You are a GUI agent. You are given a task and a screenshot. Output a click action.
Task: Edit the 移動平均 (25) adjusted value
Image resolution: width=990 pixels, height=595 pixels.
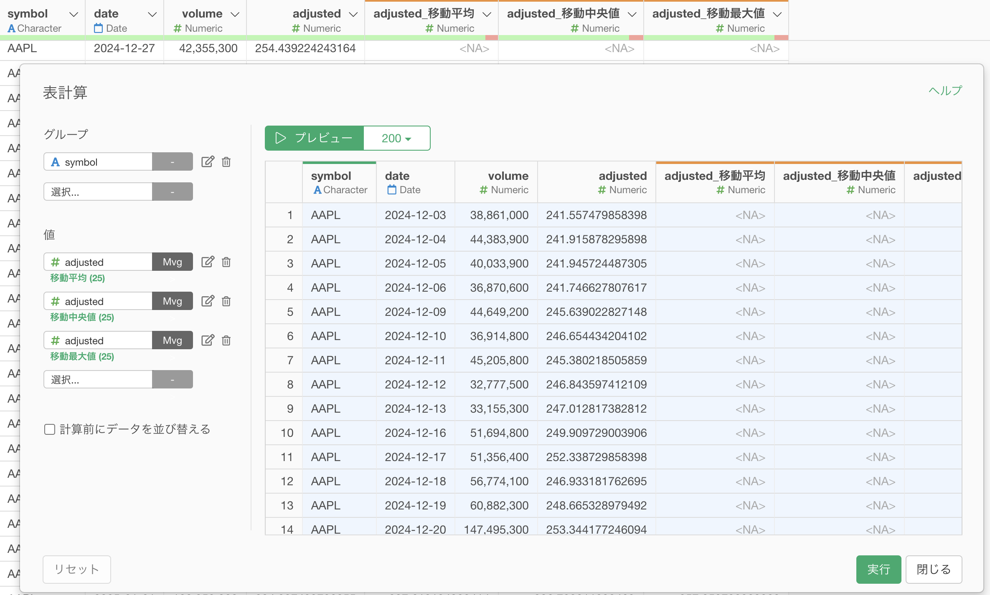(208, 262)
